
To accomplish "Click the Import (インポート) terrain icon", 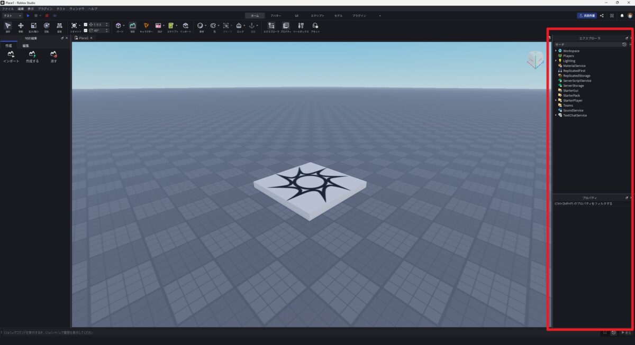I will click(x=11, y=55).
